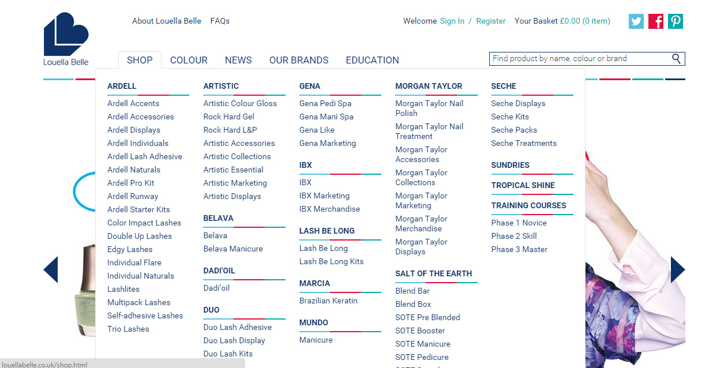This screenshot has height=368, width=728.
Task: Choose Morgan Taylor Nail Treatment
Action: [x=429, y=132]
